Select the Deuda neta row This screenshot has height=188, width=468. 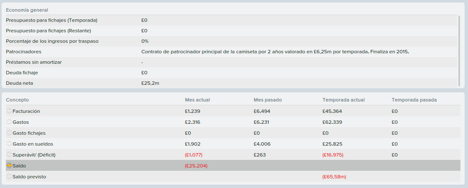[x=231, y=83]
